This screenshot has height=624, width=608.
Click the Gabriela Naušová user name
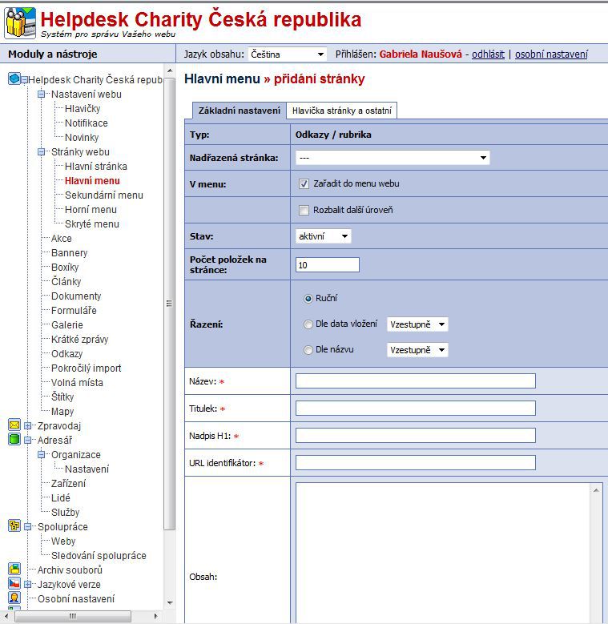point(421,54)
